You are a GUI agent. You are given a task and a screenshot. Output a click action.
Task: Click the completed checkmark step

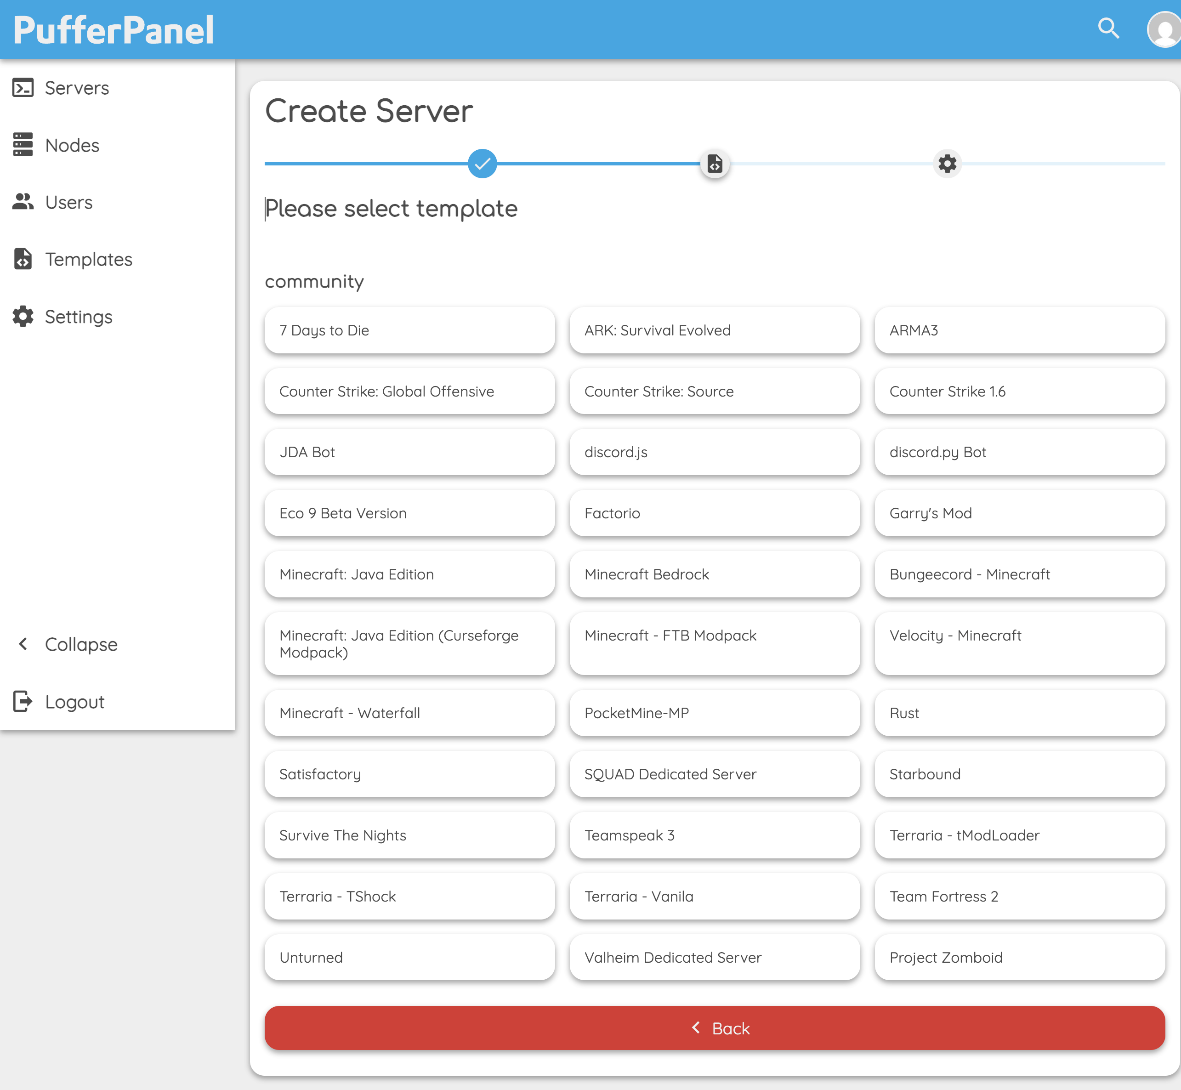click(x=482, y=164)
